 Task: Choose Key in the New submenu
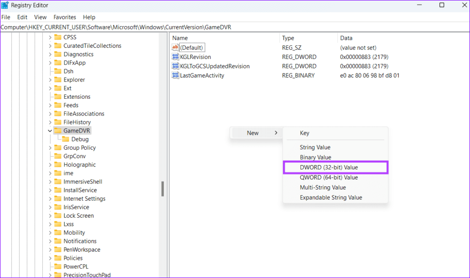(x=305, y=133)
